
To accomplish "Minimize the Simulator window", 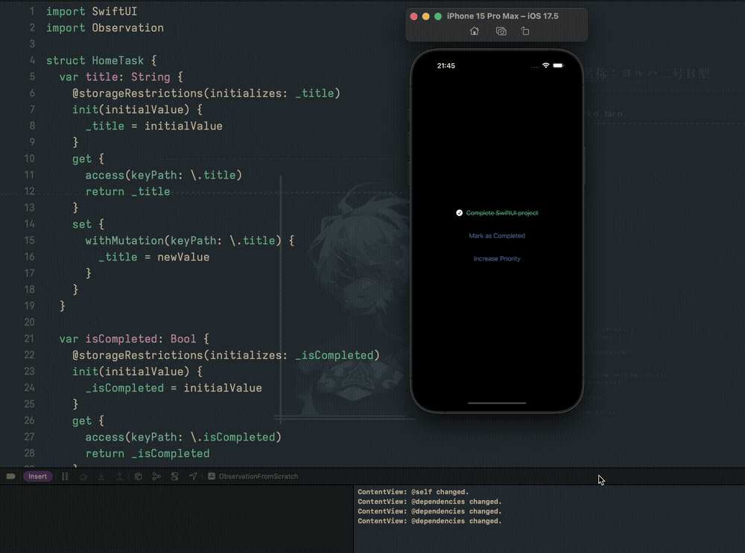I will (425, 16).
